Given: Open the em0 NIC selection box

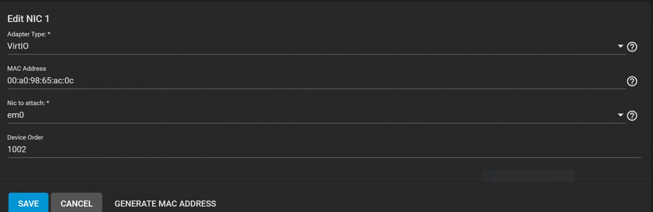Looking at the screenshot, I should point(316,115).
